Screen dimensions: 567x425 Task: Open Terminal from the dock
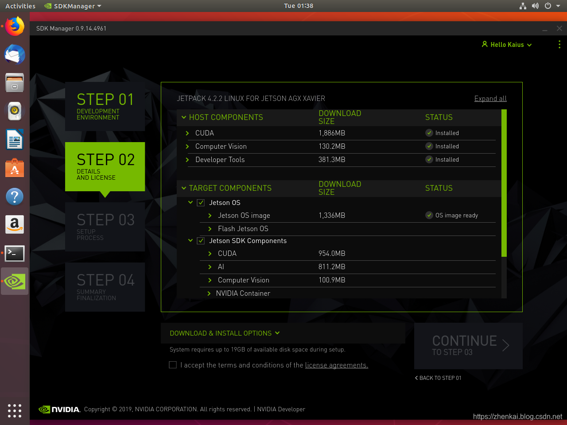pyautogui.click(x=15, y=253)
